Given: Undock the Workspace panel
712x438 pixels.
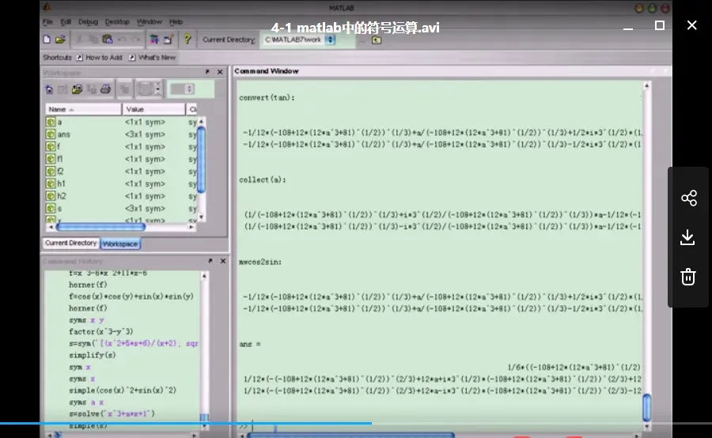Looking at the screenshot, I should [207, 72].
